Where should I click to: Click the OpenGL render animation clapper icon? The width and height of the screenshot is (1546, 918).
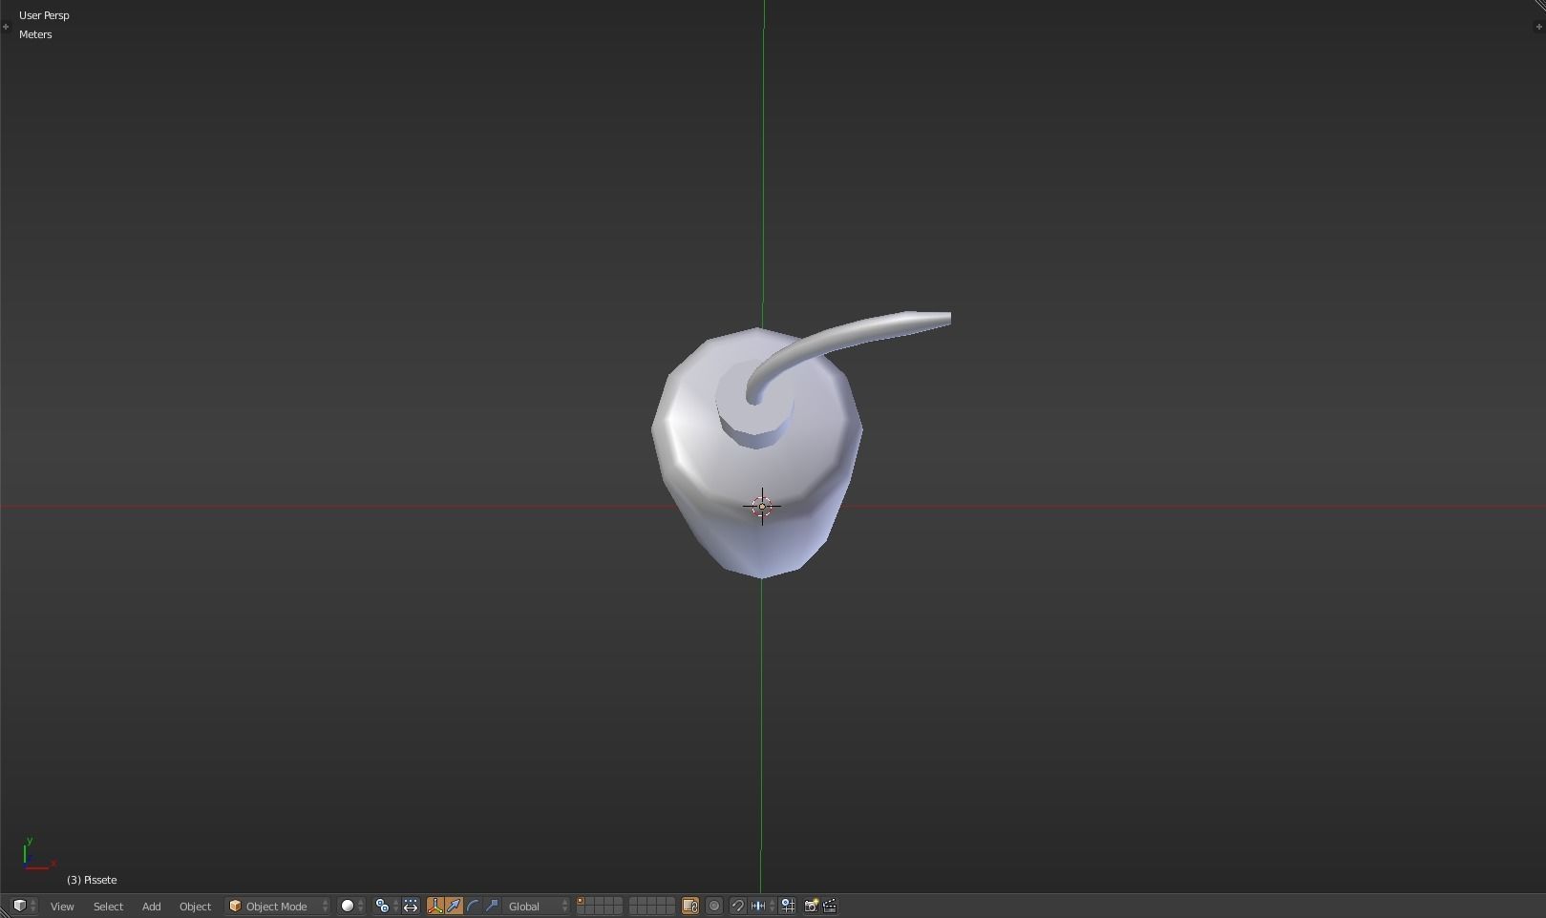(x=830, y=906)
